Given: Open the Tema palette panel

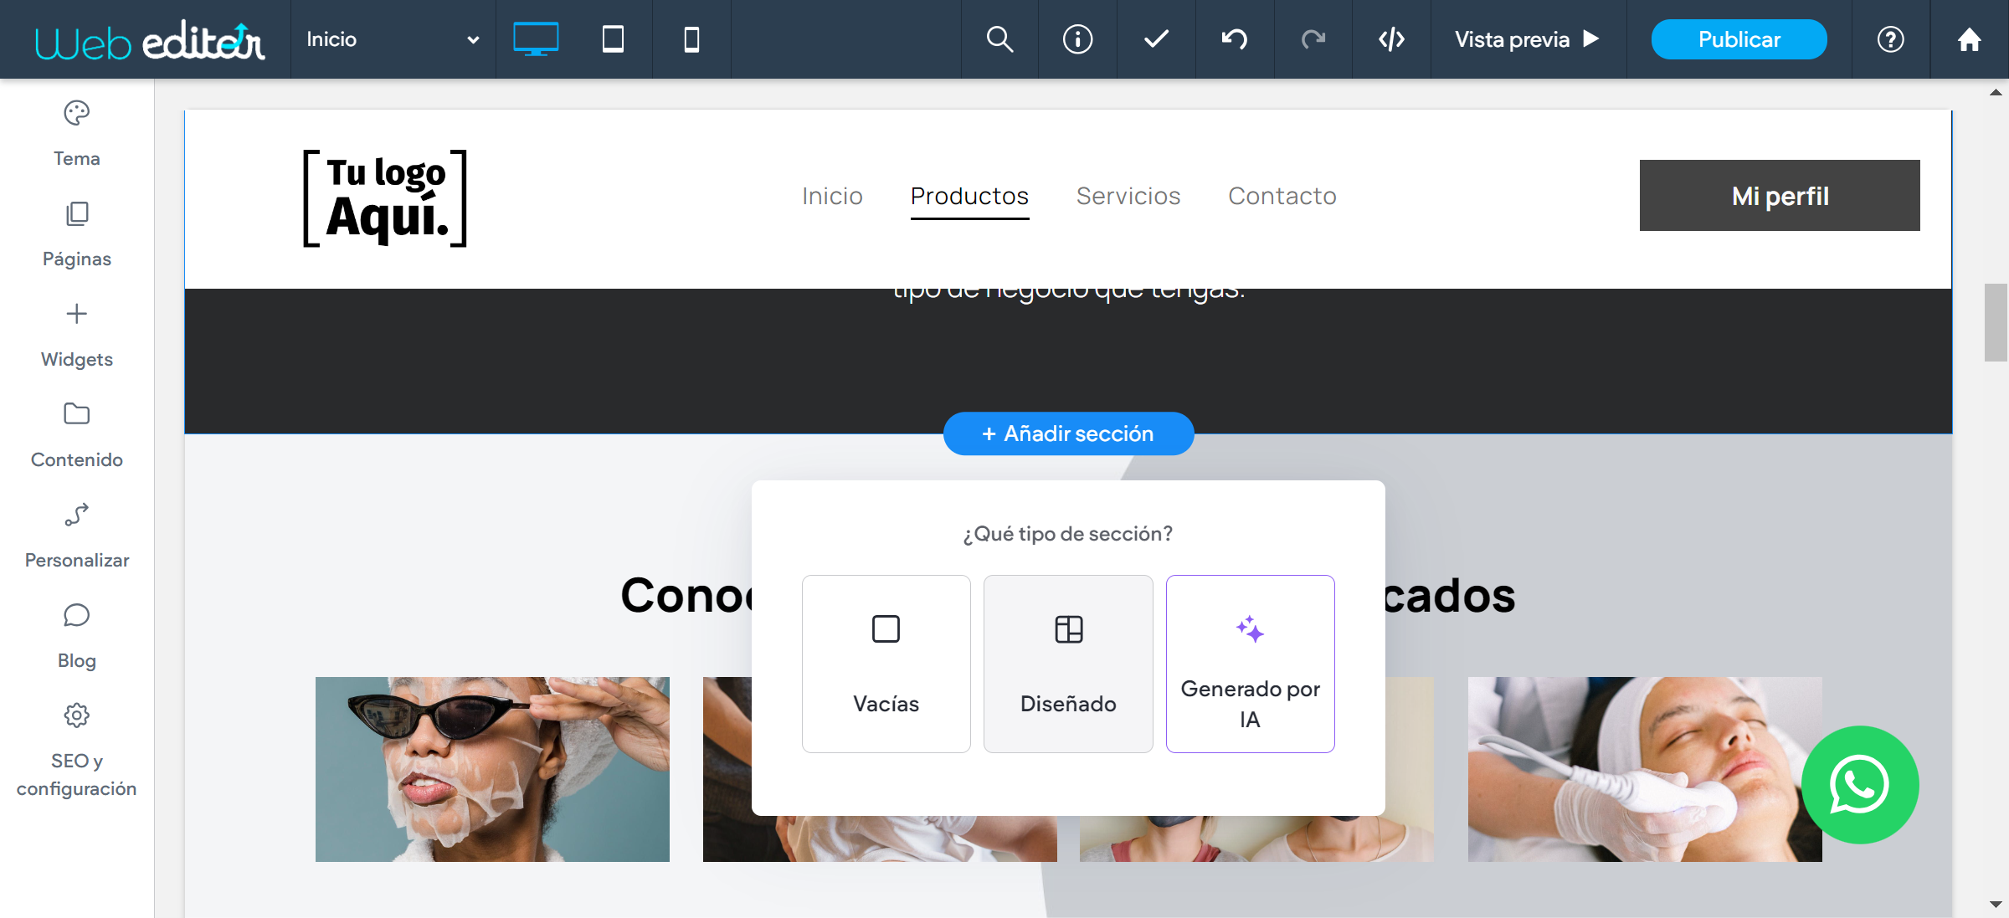Looking at the screenshot, I should (76, 134).
